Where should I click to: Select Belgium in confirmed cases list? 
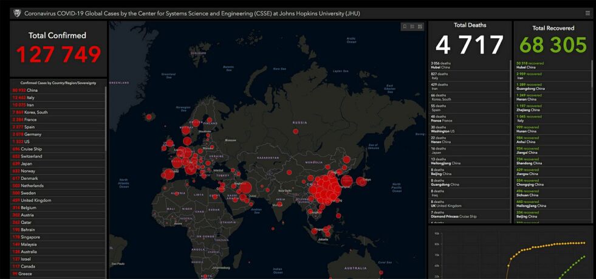(x=58, y=208)
